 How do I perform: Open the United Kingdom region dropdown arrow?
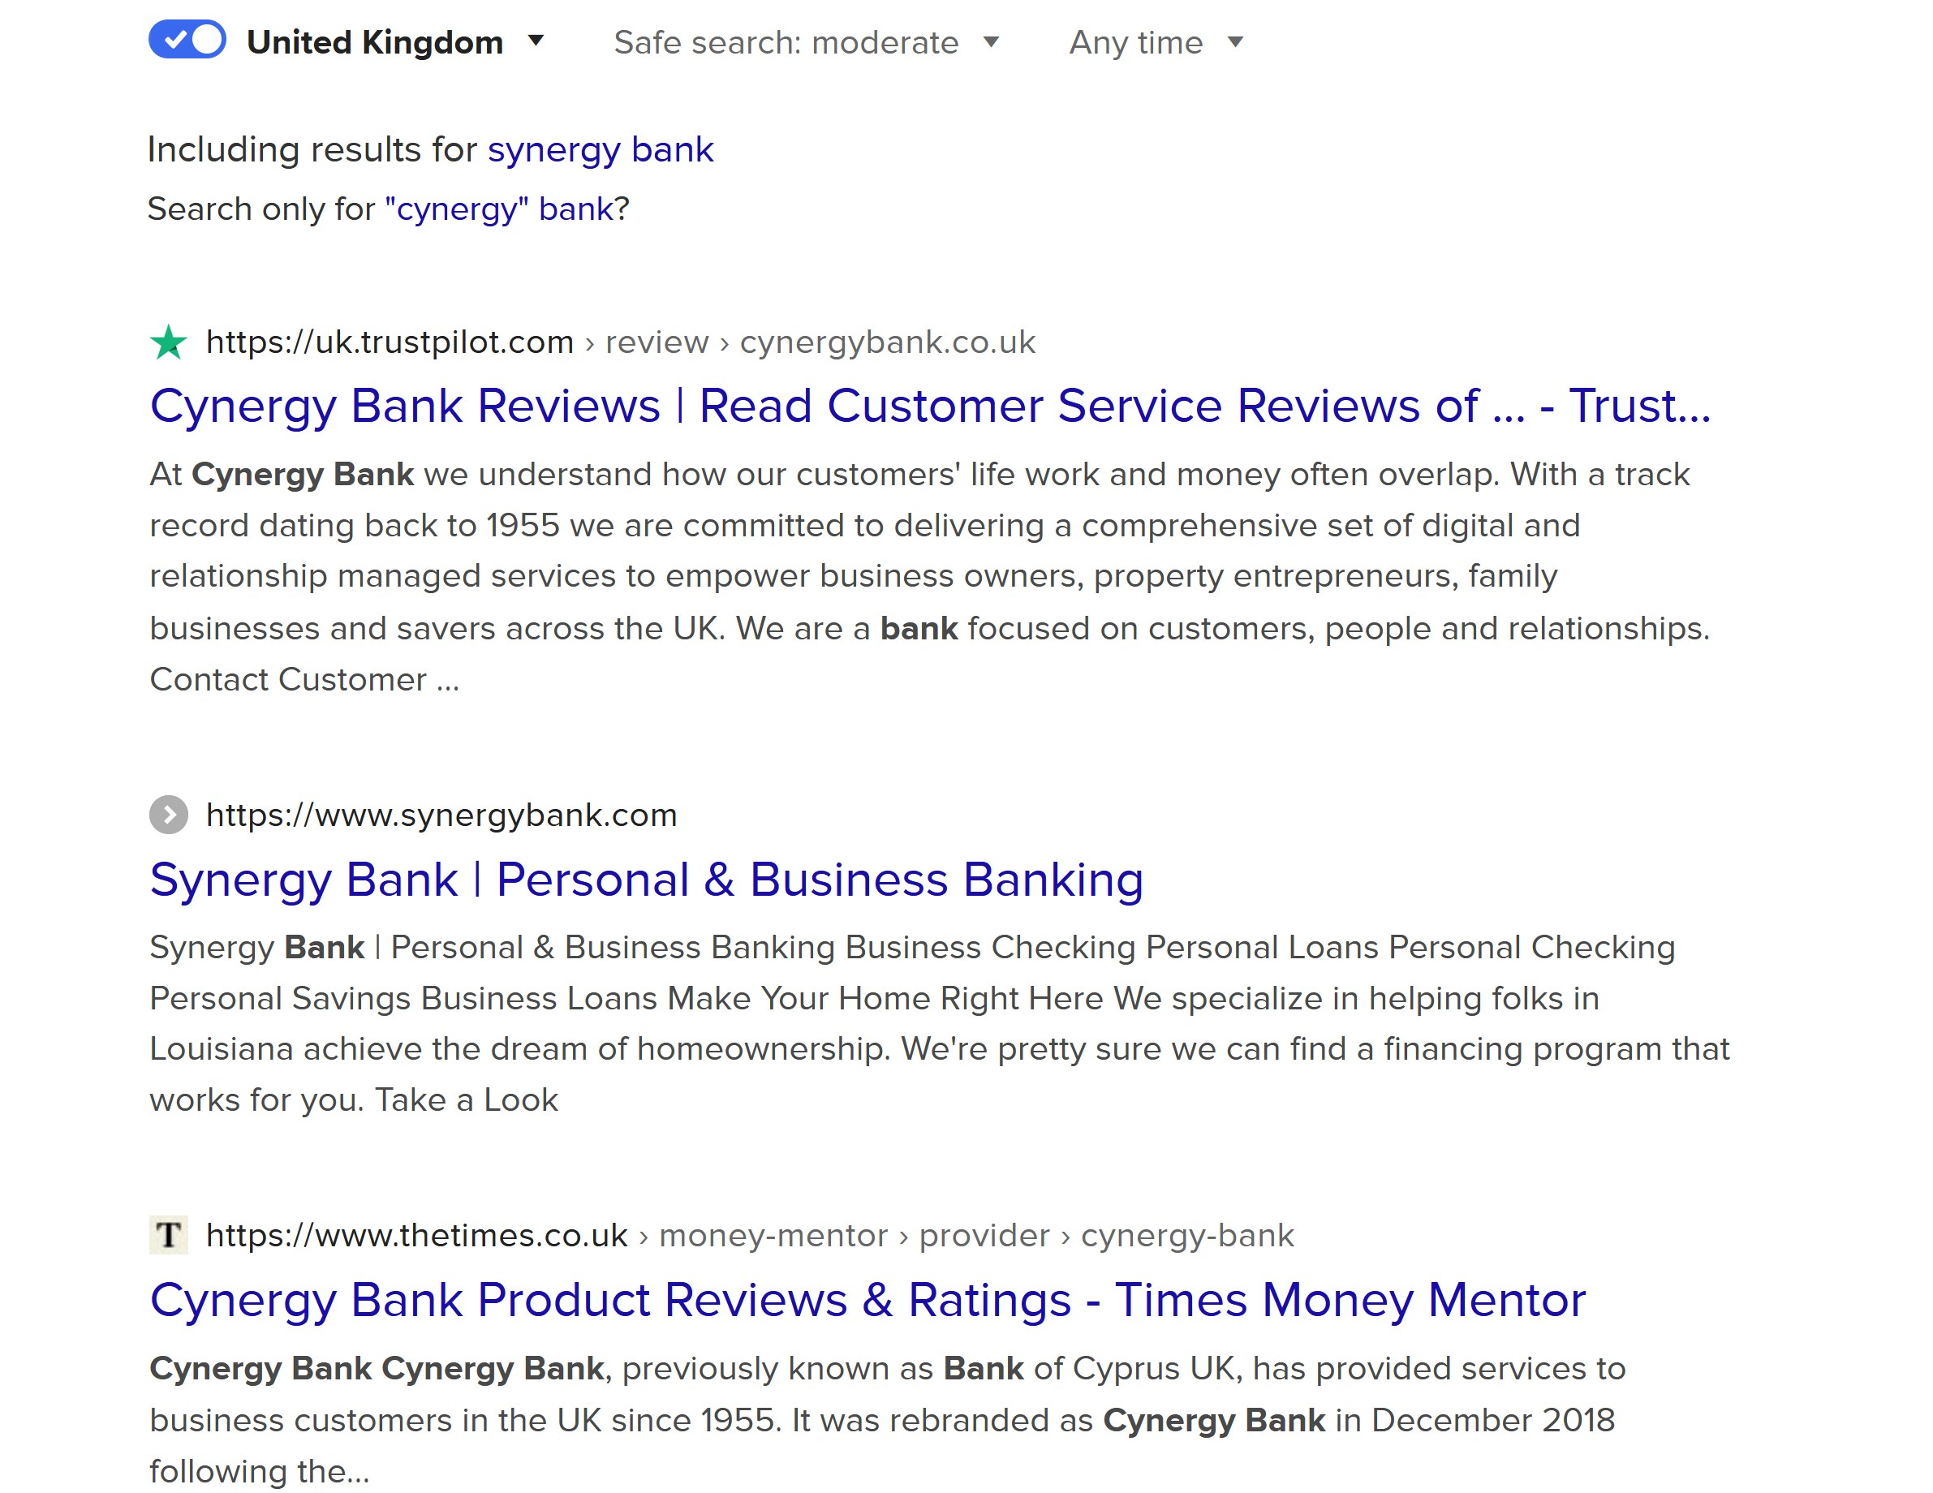click(536, 41)
